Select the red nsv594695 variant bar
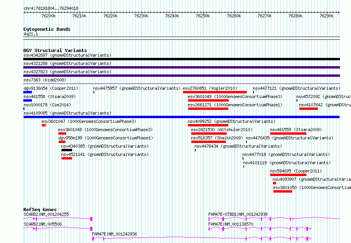This screenshot has width=351, height=243. [x=288, y=175]
